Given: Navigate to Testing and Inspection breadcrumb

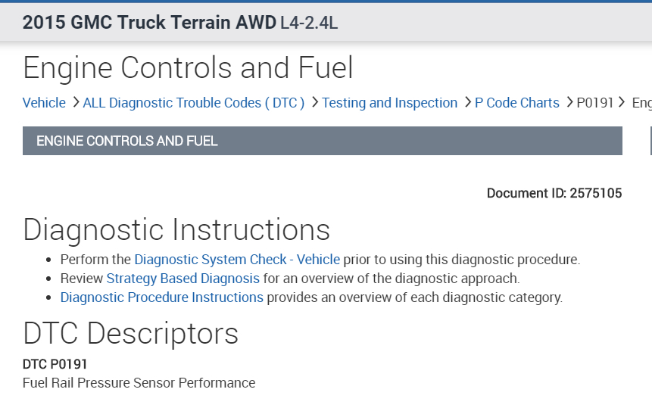Looking at the screenshot, I should (x=390, y=103).
